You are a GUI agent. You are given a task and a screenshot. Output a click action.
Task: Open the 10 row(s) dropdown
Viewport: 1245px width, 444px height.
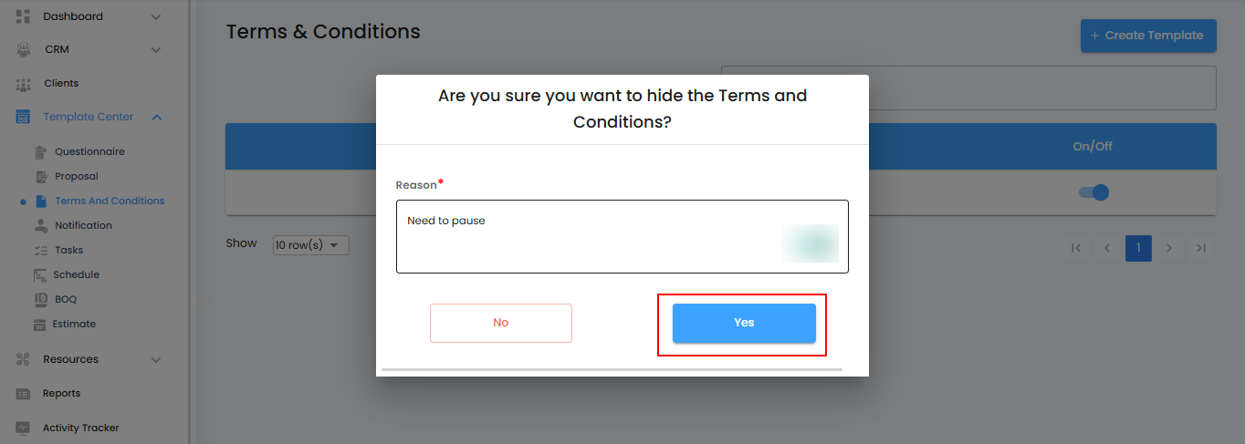click(310, 245)
